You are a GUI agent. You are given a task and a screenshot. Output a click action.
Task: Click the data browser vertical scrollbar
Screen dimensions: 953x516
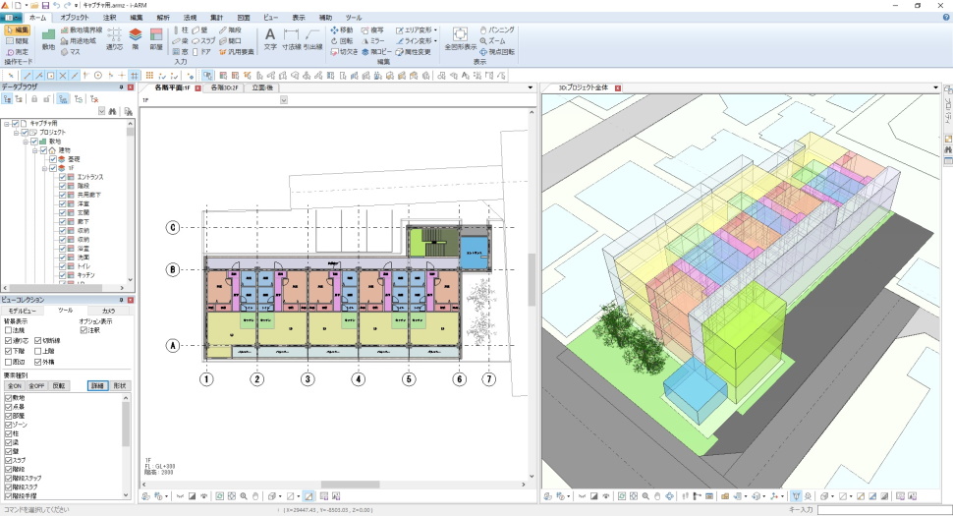point(128,197)
